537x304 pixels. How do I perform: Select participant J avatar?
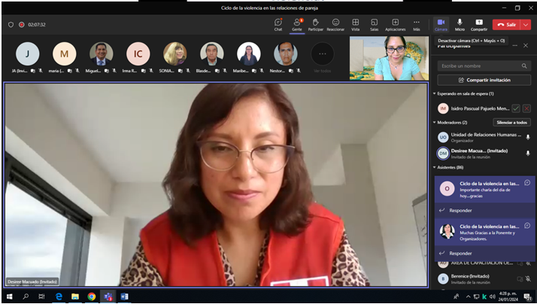pyautogui.click(x=27, y=54)
